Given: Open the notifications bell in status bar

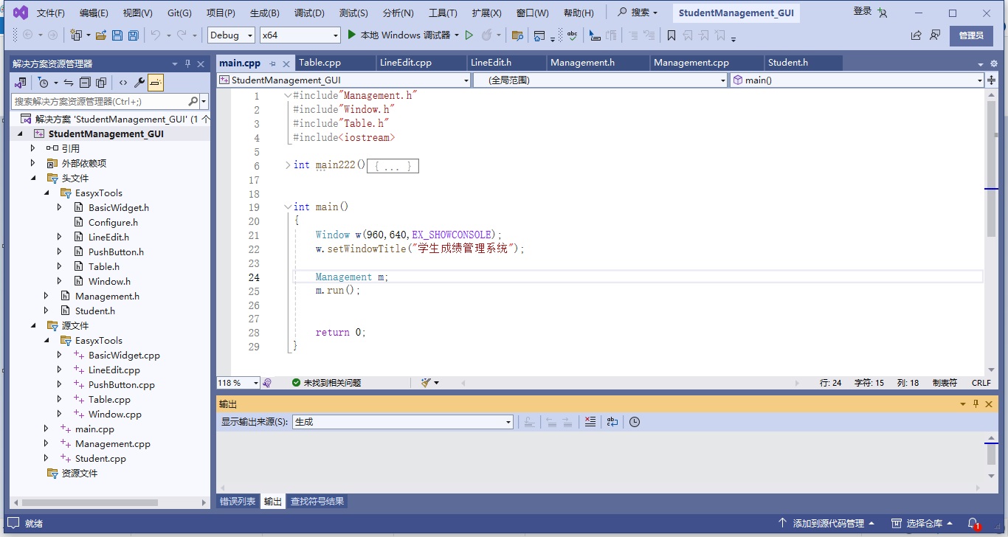Looking at the screenshot, I should [x=973, y=523].
